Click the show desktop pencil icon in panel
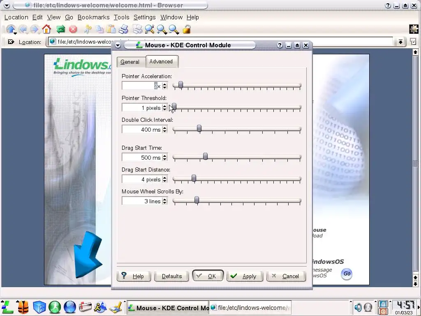The image size is (421, 316). pos(116,307)
